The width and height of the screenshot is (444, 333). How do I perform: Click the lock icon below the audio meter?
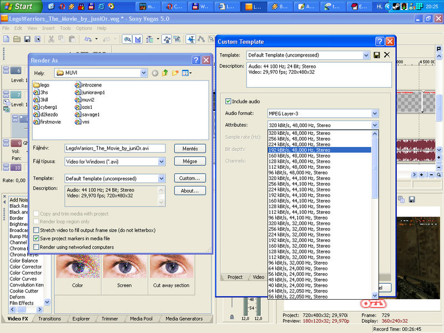[x=232, y=317]
